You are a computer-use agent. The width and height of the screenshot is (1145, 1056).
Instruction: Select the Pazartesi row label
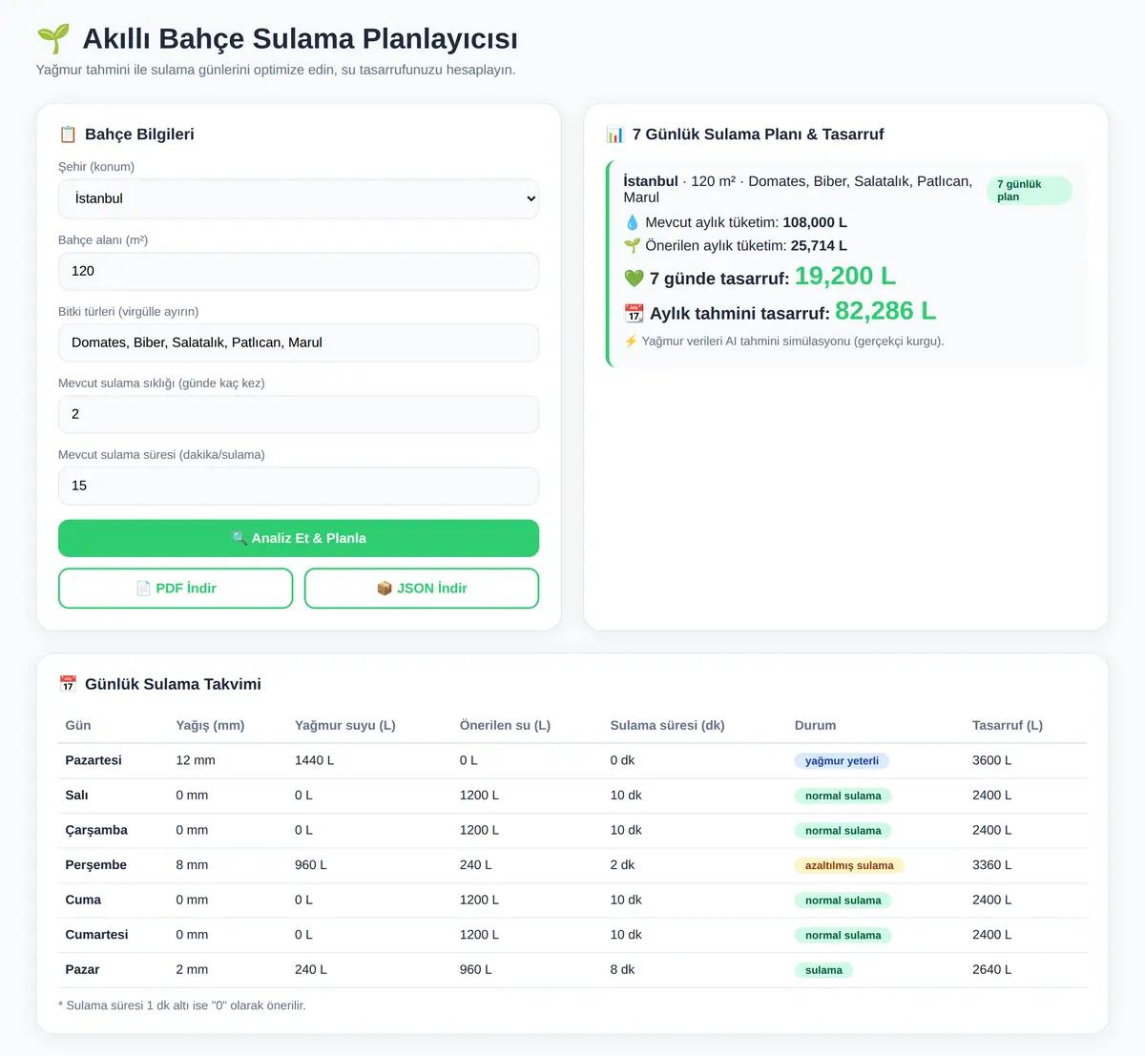[x=94, y=760]
